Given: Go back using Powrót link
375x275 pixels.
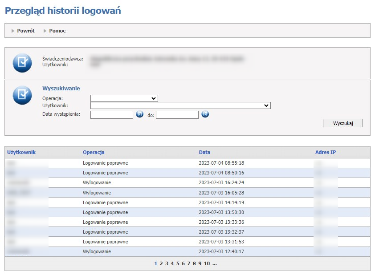Looking at the screenshot, I should click(26, 31).
